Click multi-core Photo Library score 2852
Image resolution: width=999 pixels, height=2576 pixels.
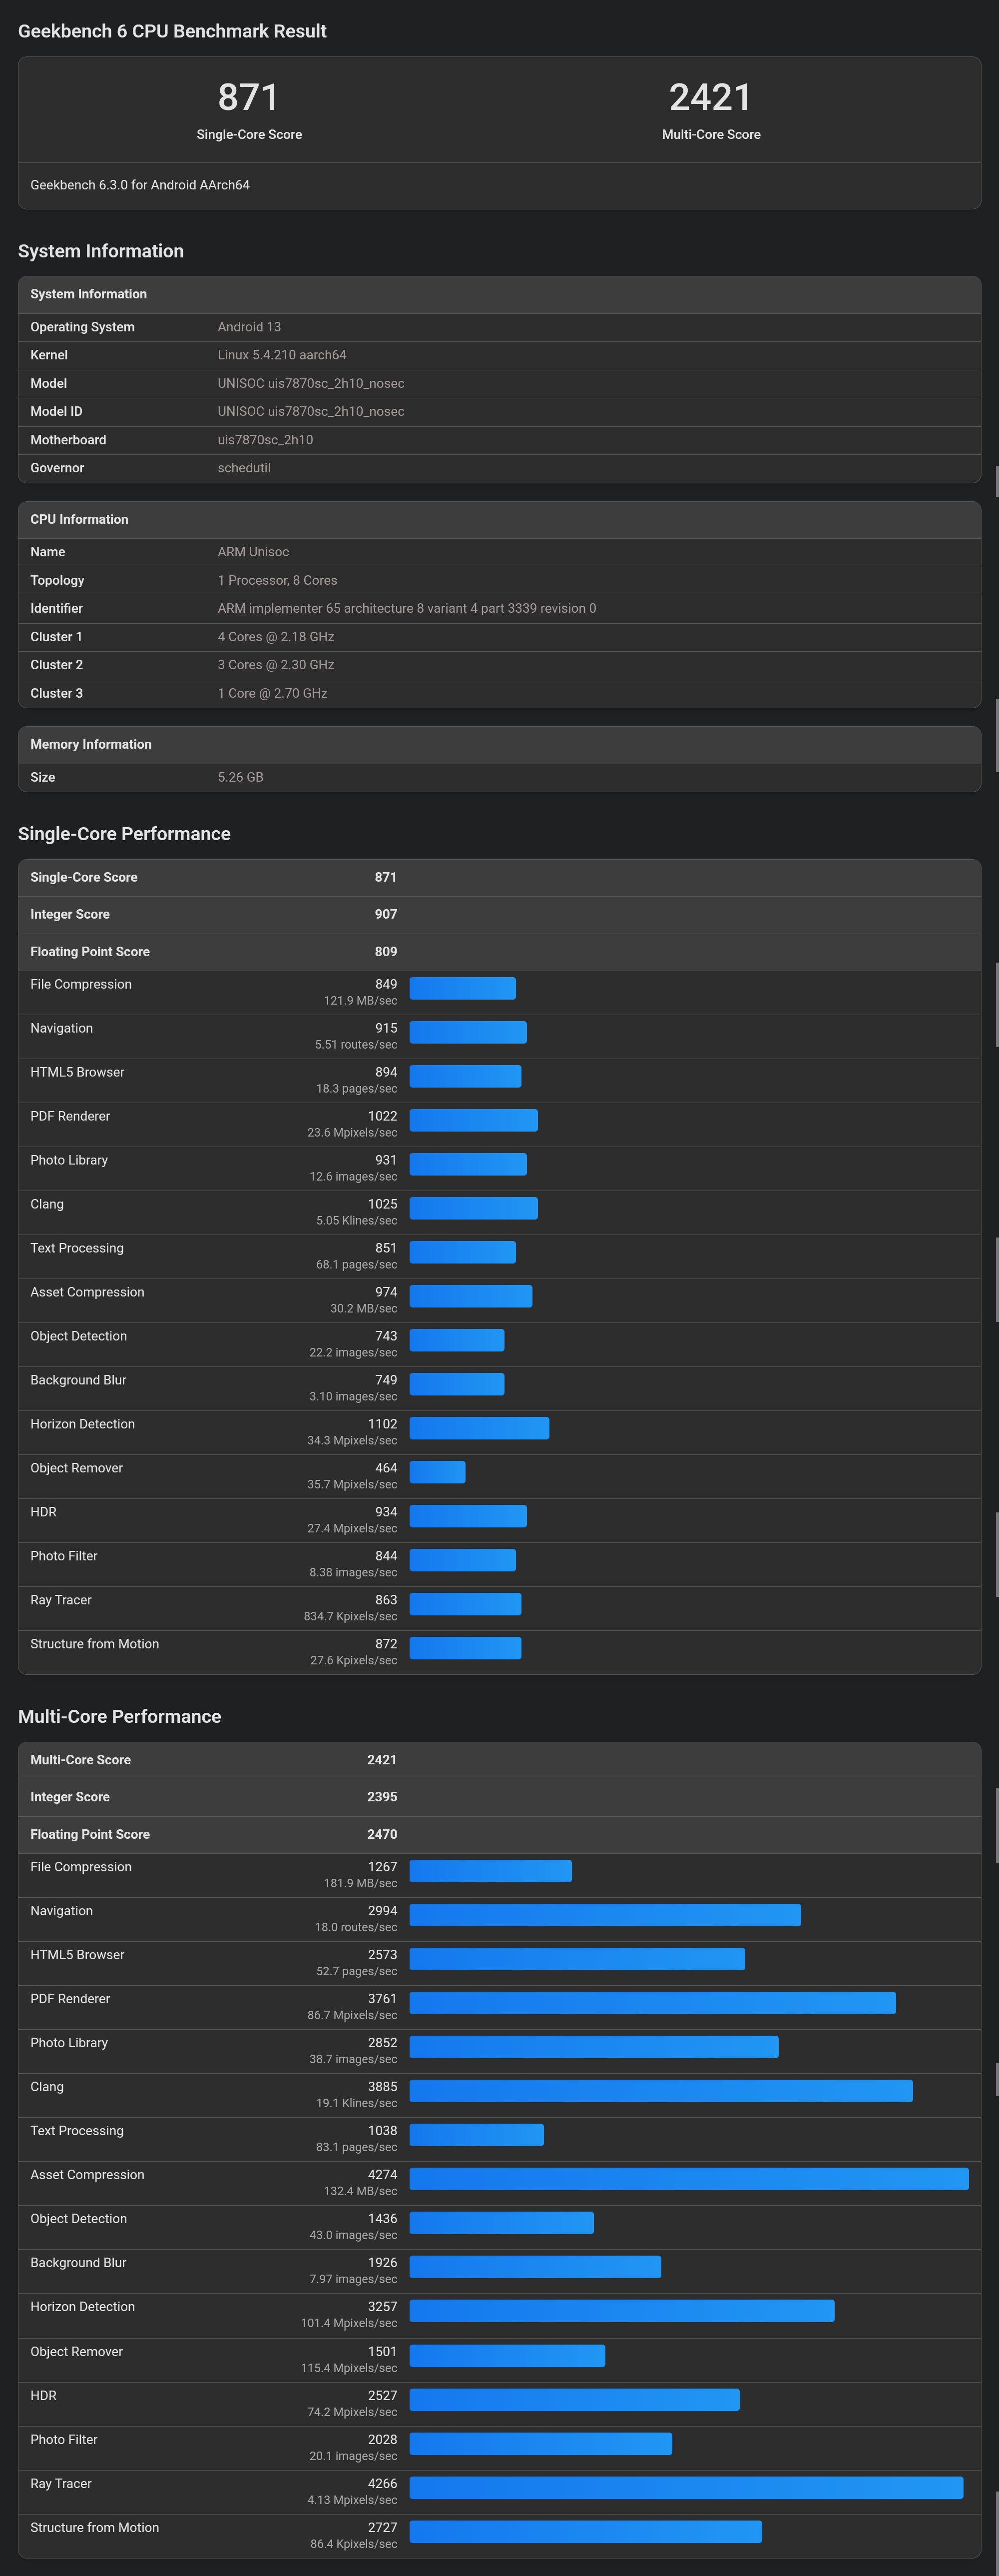click(x=383, y=2043)
